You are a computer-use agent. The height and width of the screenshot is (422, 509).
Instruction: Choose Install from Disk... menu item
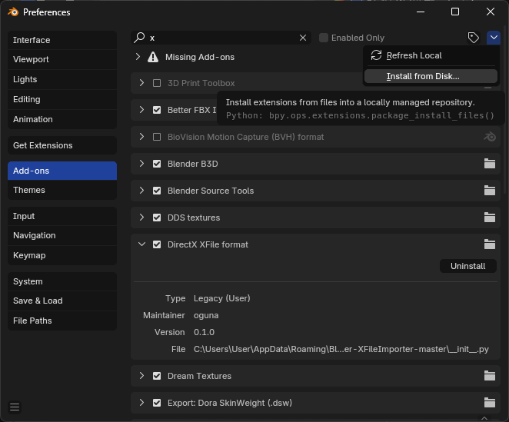431,76
